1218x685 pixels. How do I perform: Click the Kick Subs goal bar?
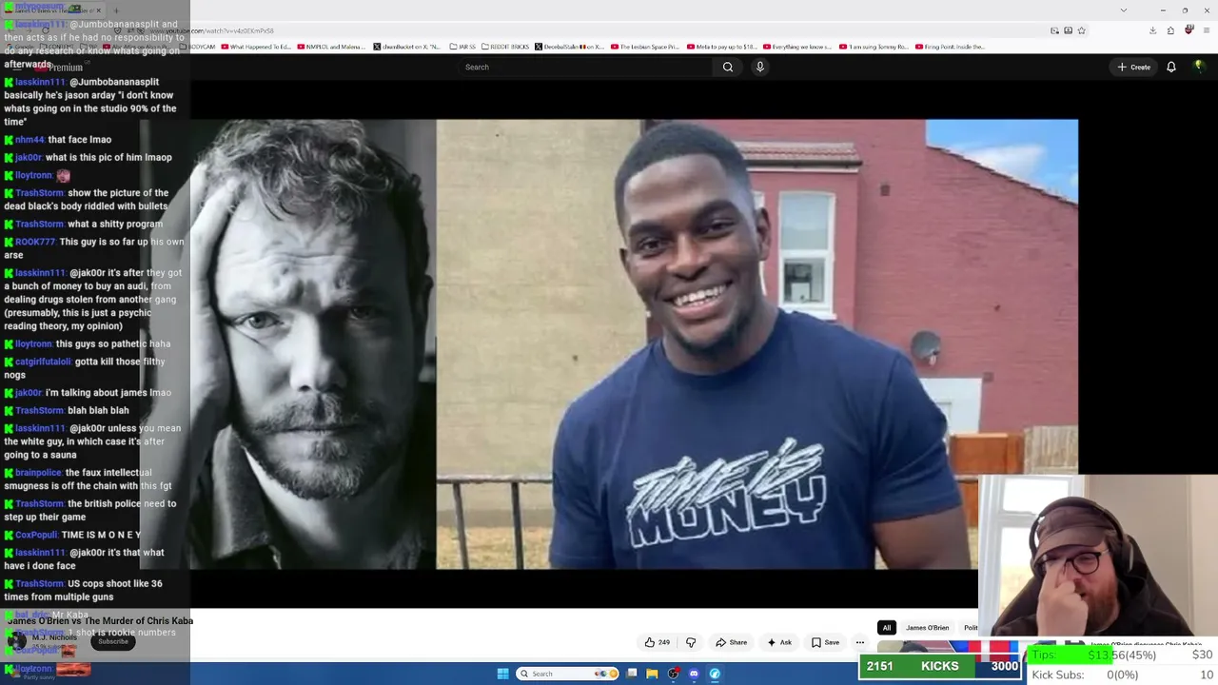pyautogui.click(x=1123, y=675)
